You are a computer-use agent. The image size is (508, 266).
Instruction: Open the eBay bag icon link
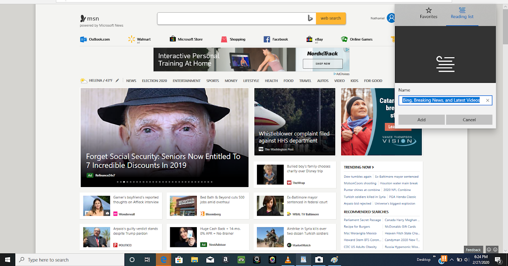[310, 39]
